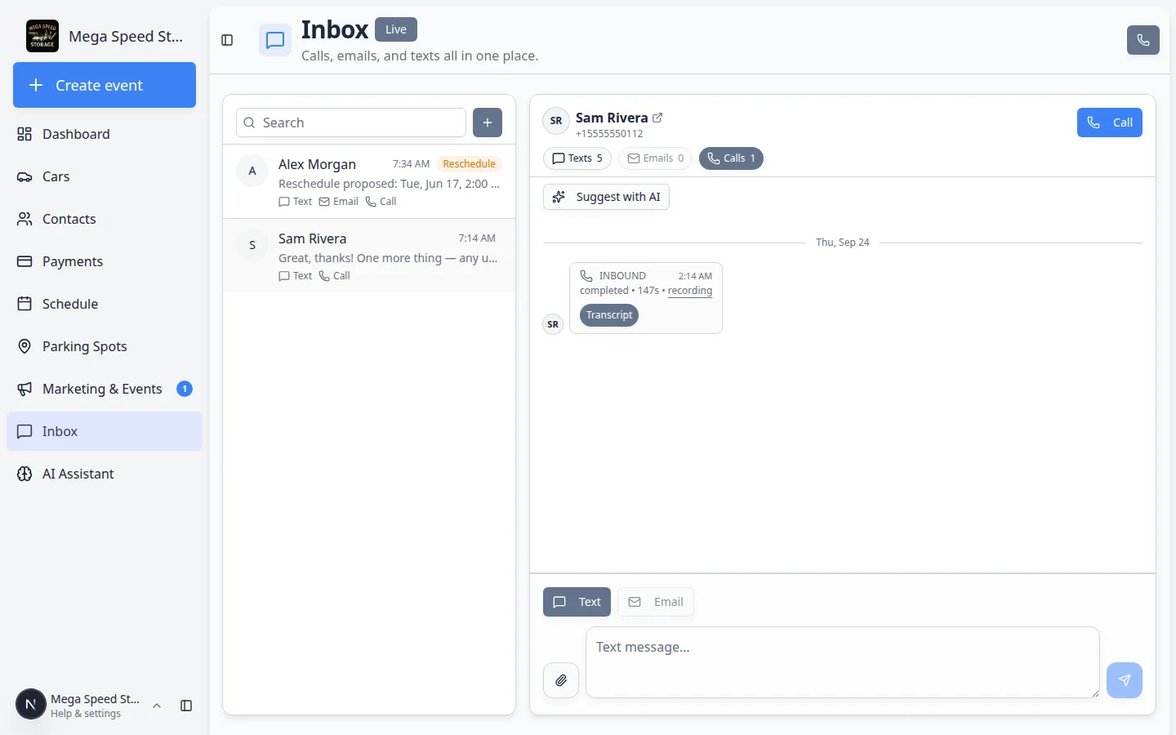Viewport: 1176px width, 735px height.
Task: Show the Texts 5 filter tab
Action: (577, 158)
